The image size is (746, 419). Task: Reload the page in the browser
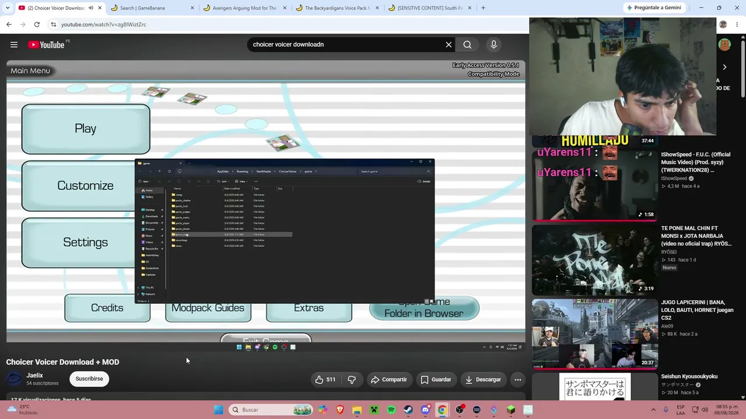pyautogui.click(x=37, y=24)
